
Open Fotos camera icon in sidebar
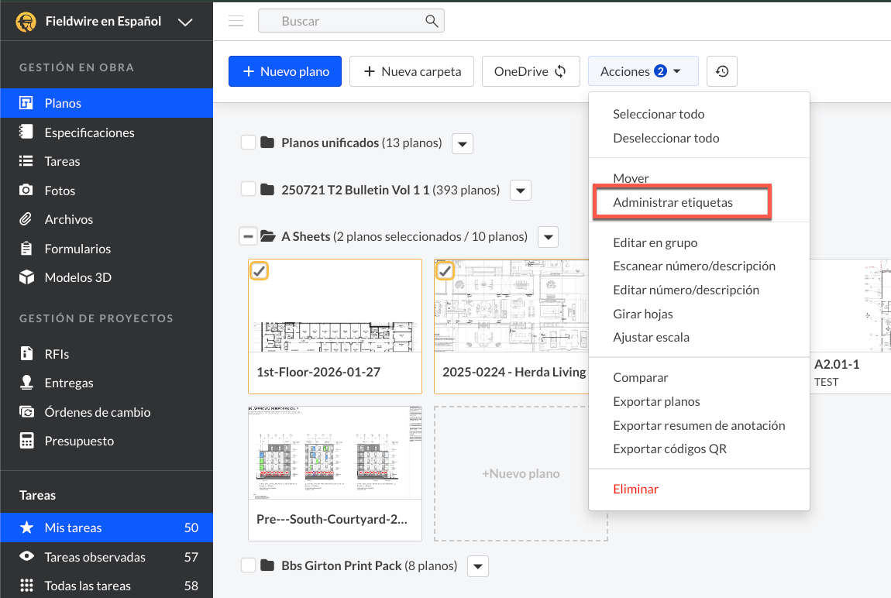[26, 191]
